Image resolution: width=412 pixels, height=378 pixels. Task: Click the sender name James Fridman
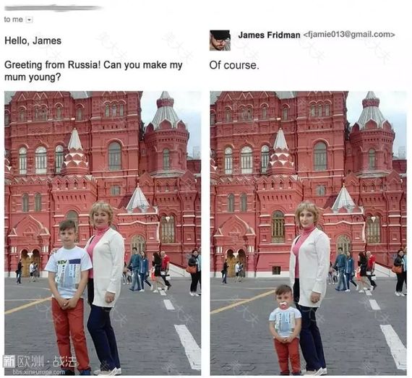pyautogui.click(x=269, y=35)
